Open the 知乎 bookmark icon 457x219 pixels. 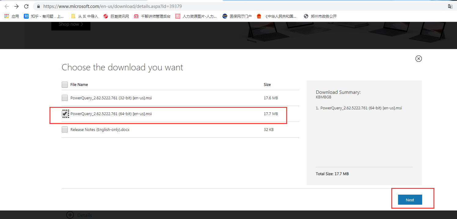(x=26, y=16)
